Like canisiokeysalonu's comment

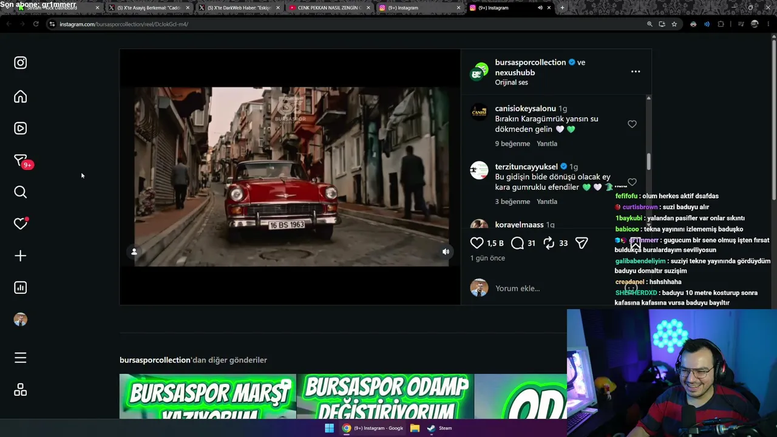[632, 124]
